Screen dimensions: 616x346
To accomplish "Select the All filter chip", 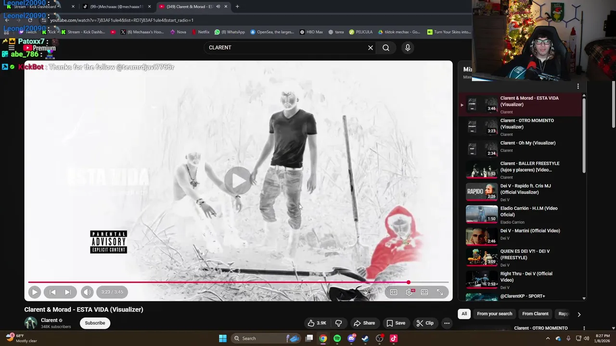I will point(464,314).
